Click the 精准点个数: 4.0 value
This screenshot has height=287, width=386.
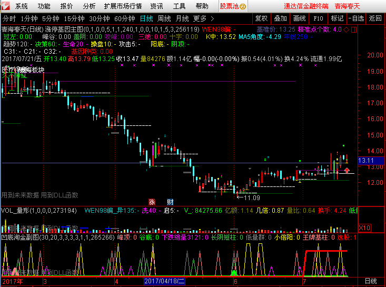coord(320,29)
